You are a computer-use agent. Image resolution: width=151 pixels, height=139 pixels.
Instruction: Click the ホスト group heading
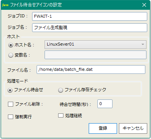(13, 37)
